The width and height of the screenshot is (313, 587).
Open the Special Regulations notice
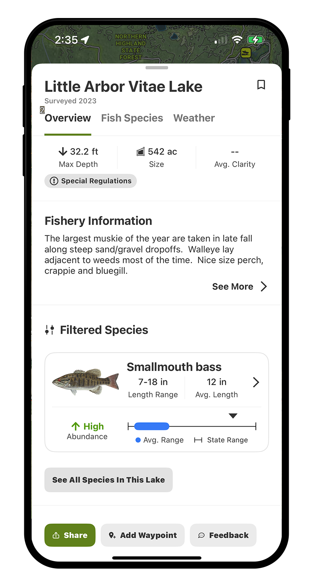pyautogui.click(x=90, y=181)
